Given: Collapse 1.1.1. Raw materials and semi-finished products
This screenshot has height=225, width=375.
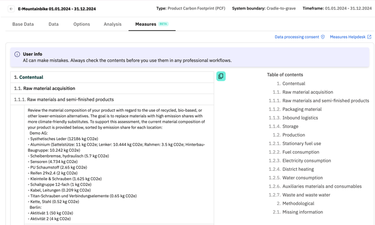Looking at the screenshot, I should [x=64, y=99].
